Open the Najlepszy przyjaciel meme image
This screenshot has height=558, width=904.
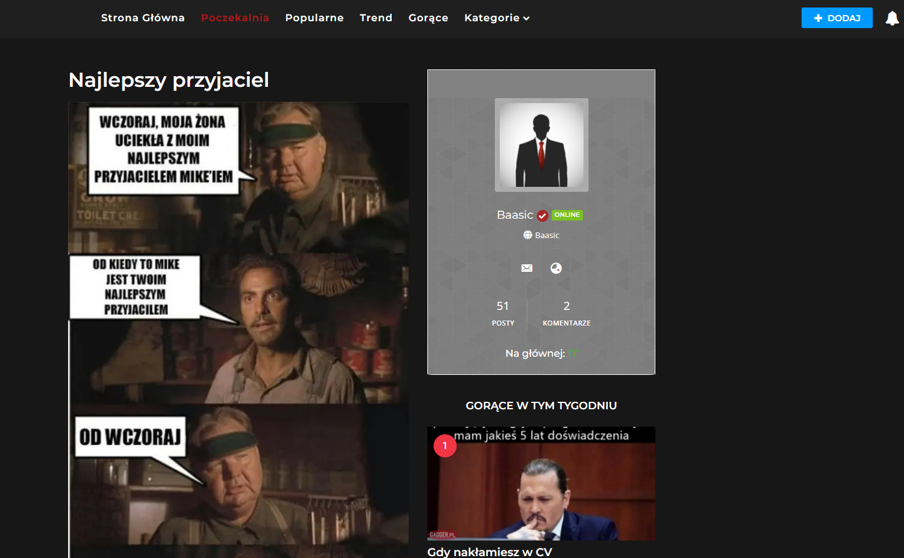[x=238, y=325]
